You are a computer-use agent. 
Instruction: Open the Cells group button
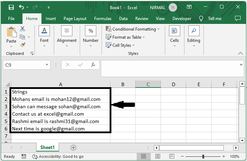coord(174,36)
